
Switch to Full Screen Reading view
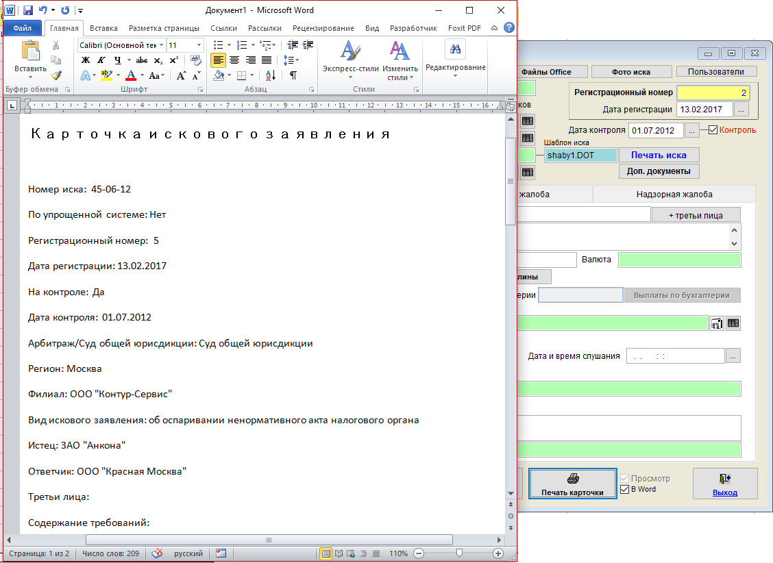click(339, 553)
